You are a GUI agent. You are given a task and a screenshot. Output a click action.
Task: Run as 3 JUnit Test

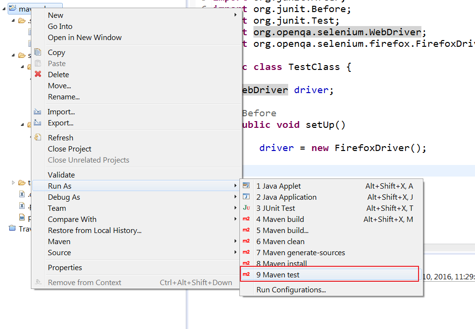tap(331, 208)
